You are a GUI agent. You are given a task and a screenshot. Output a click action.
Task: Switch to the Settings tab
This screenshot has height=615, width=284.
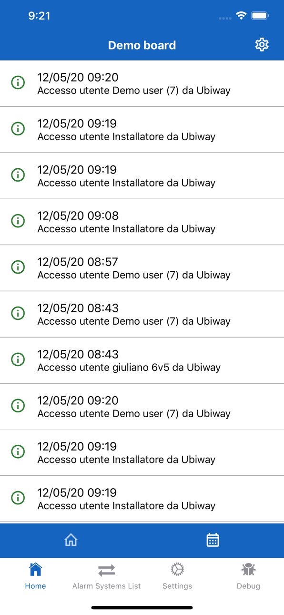[177, 576]
